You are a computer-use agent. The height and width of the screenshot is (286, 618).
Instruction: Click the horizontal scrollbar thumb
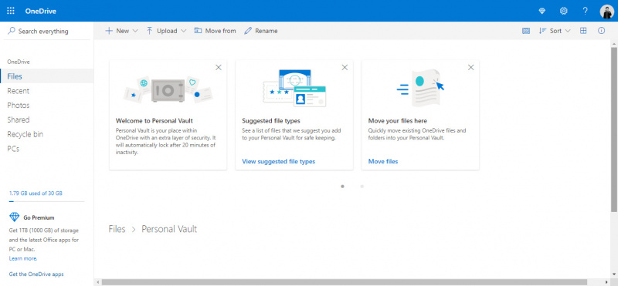point(345,282)
